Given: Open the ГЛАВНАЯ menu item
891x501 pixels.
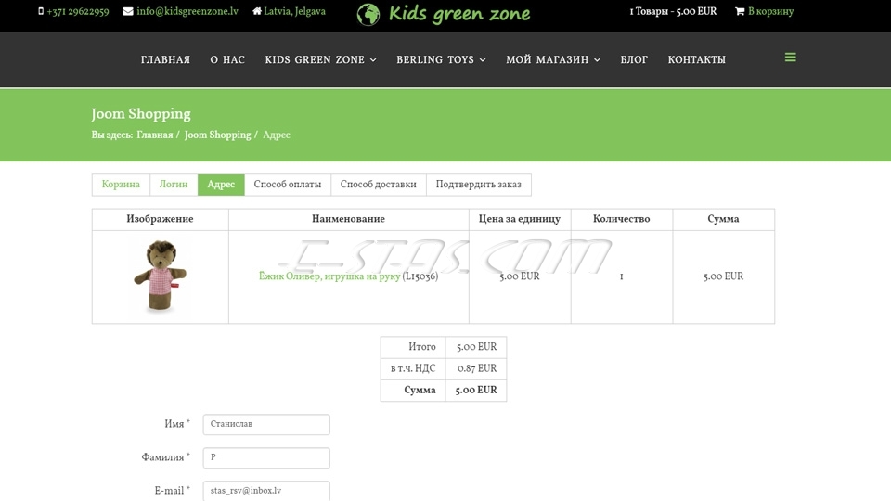Looking at the screenshot, I should [x=165, y=59].
